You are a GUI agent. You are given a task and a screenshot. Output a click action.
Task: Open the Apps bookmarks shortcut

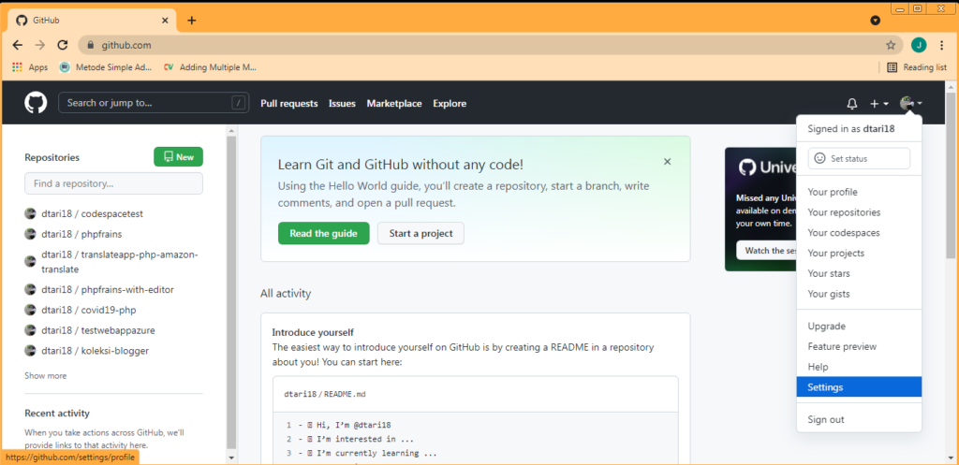pos(30,67)
